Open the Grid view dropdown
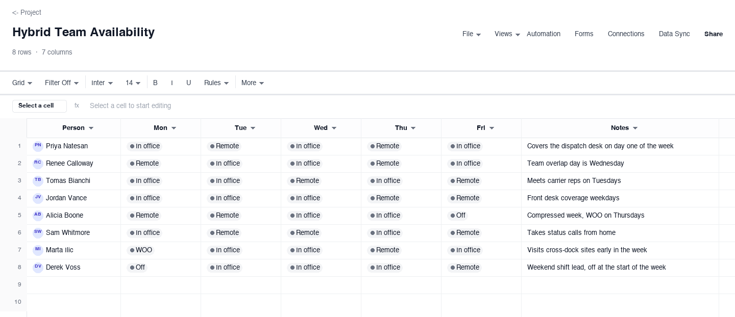Image resolution: width=735 pixels, height=317 pixels. (22, 83)
